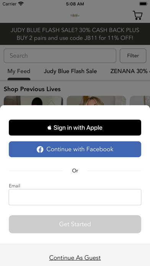This screenshot has width=150, height=266.
Task: Tap the store logo in header
Action: click(75, 16)
